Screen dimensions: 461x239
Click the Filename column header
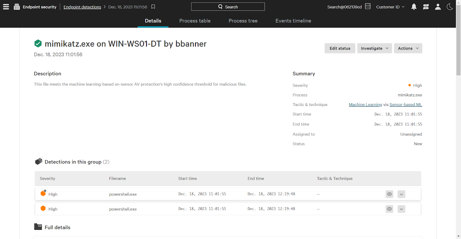(x=117, y=178)
